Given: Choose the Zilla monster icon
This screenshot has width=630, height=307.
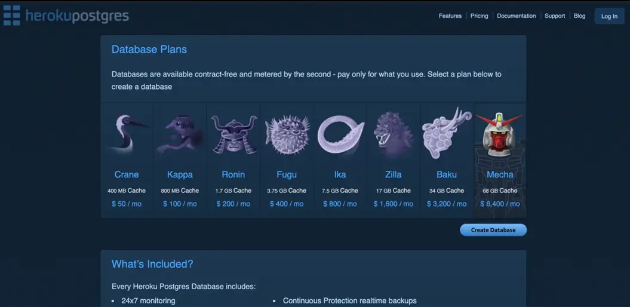Looking at the screenshot, I should [x=393, y=134].
